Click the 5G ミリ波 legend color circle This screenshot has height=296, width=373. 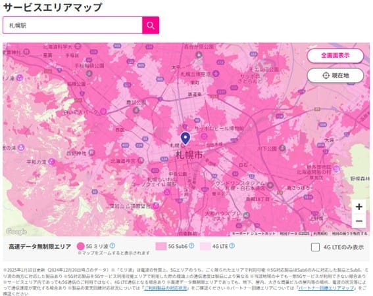pos(81,246)
